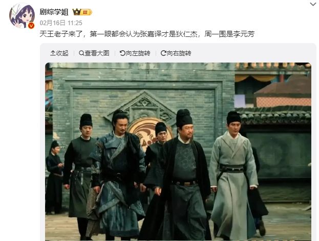Click the level III badge on crown
The width and height of the screenshot is (319, 241).
click(85, 12)
